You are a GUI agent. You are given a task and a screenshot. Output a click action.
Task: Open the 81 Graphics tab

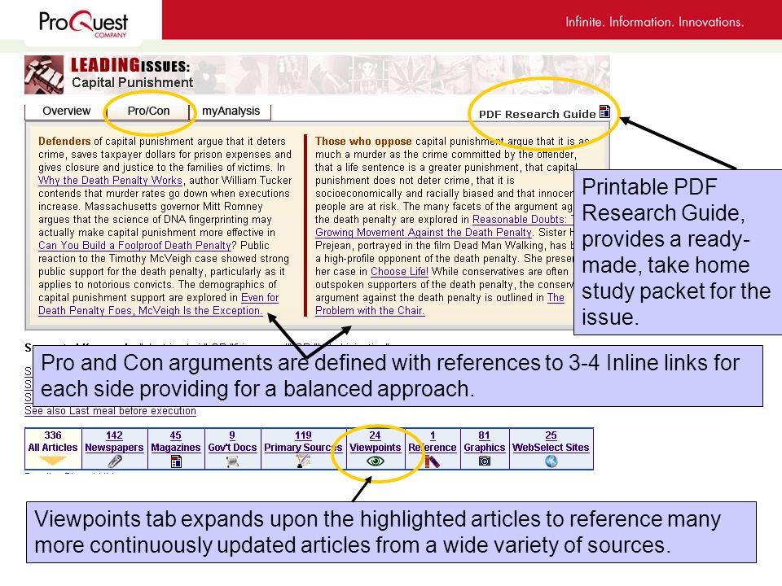pyautogui.click(x=484, y=448)
